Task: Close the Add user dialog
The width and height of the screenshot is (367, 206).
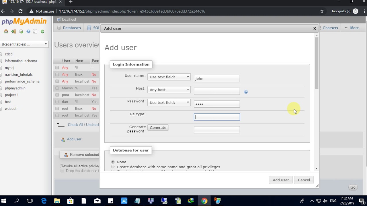Action: point(315,28)
